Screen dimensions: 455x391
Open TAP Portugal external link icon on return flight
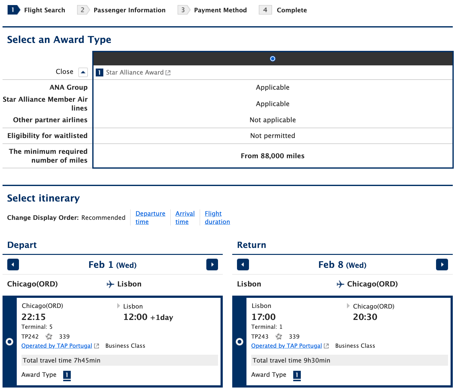pyautogui.click(x=326, y=346)
